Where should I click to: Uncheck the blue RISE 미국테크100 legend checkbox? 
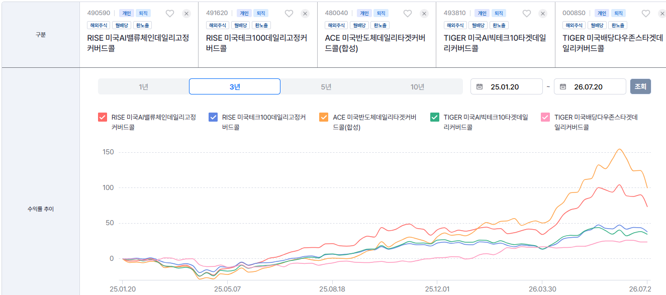(213, 117)
